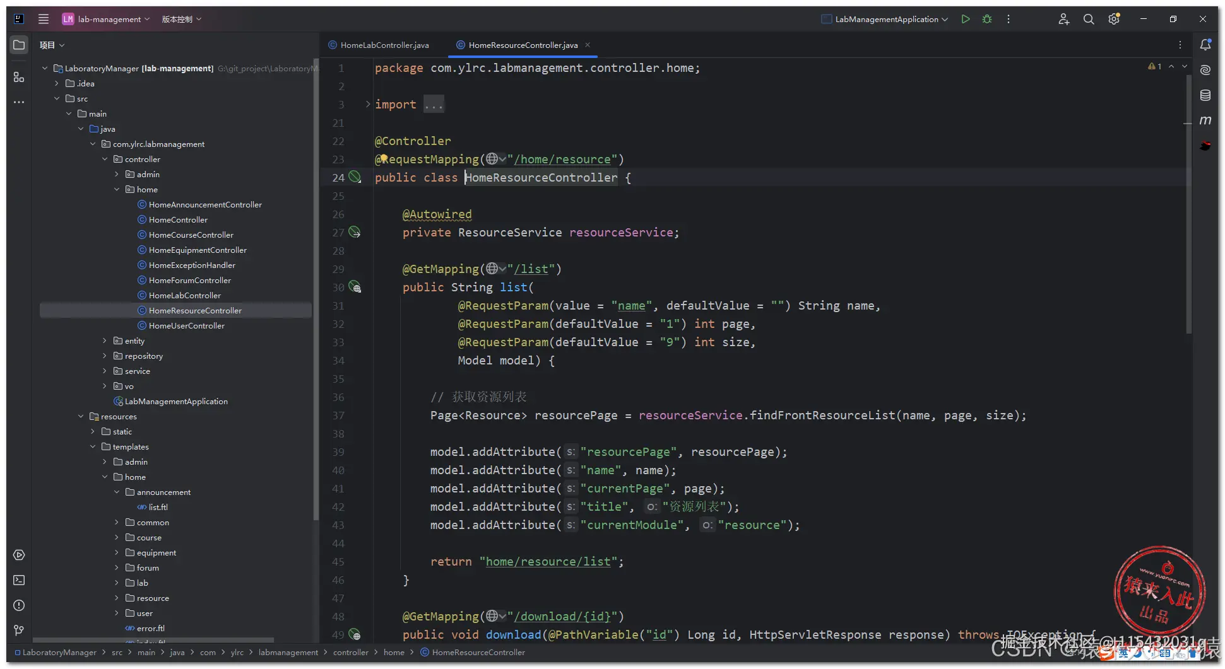1225x669 pixels.
Task: Open Search Everywhere magnifier
Action: coord(1089,19)
